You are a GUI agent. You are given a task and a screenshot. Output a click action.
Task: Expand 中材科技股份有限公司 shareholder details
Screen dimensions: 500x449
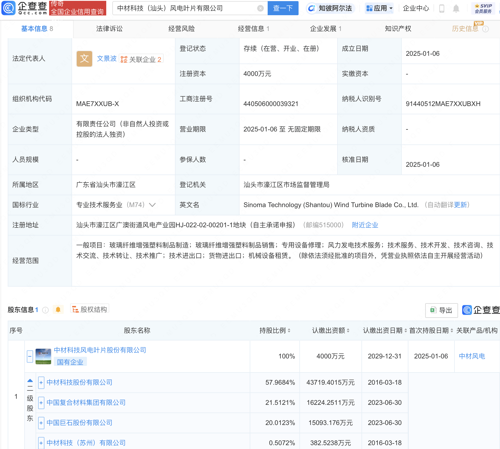click(41, 383)
